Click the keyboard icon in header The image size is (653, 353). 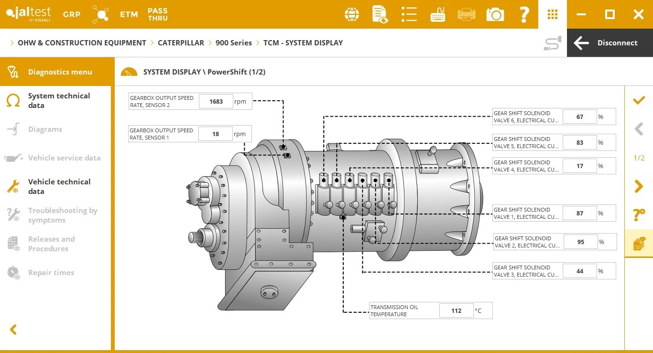tap(437, 14)
